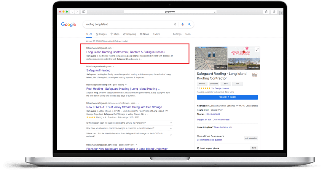Open a new tab with the plus icon

coord(281,13)
